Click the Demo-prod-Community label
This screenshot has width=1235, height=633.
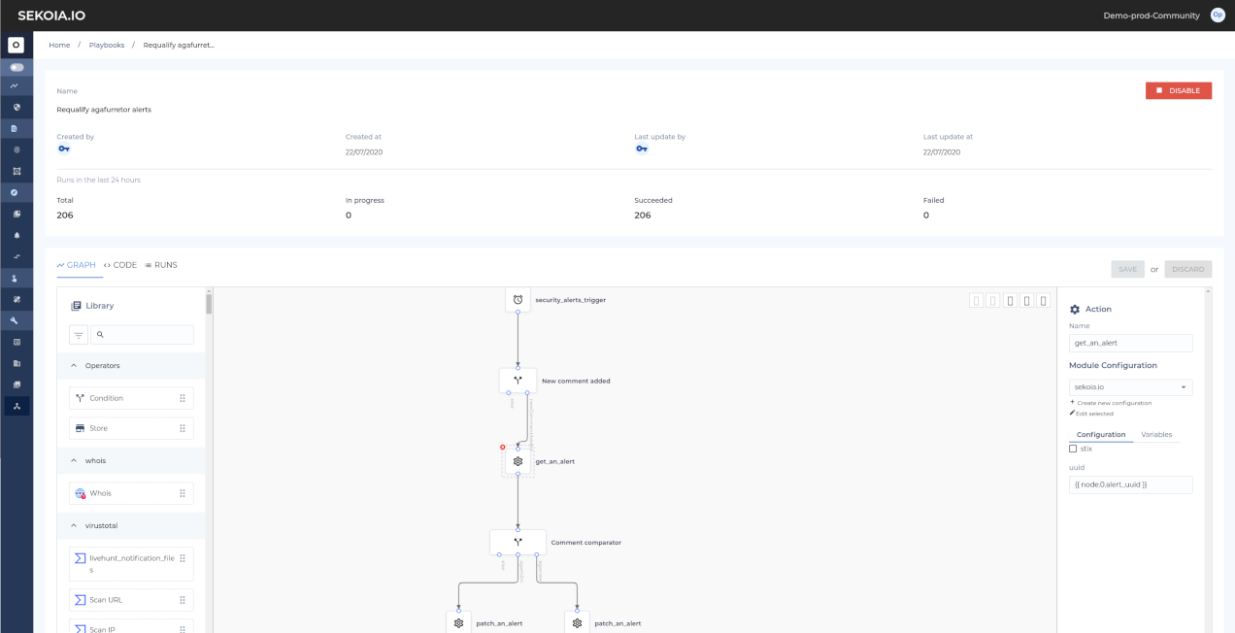click(x=1152, y=16)
